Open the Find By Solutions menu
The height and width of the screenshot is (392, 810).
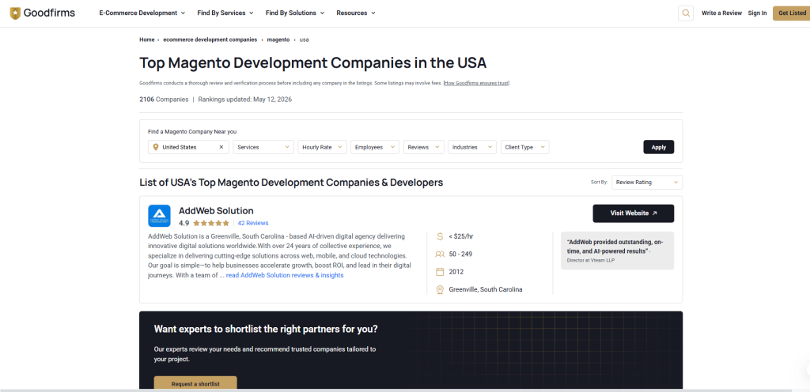(295, 13)
